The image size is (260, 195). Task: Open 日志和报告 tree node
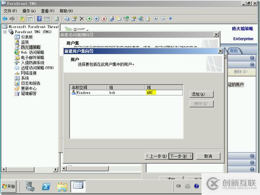pos(31,83)
